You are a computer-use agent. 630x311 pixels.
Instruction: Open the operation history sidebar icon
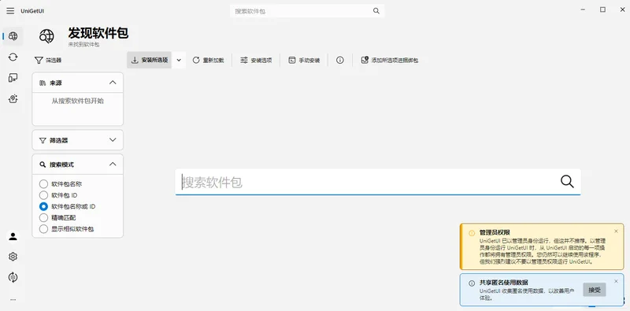13,277
